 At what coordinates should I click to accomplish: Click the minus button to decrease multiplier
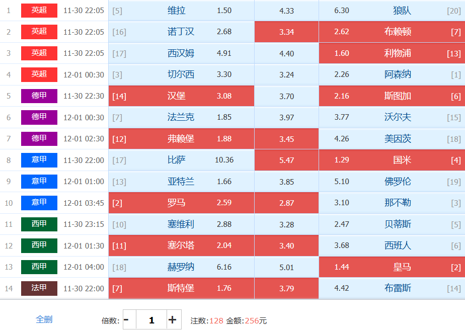coord(126,320)
